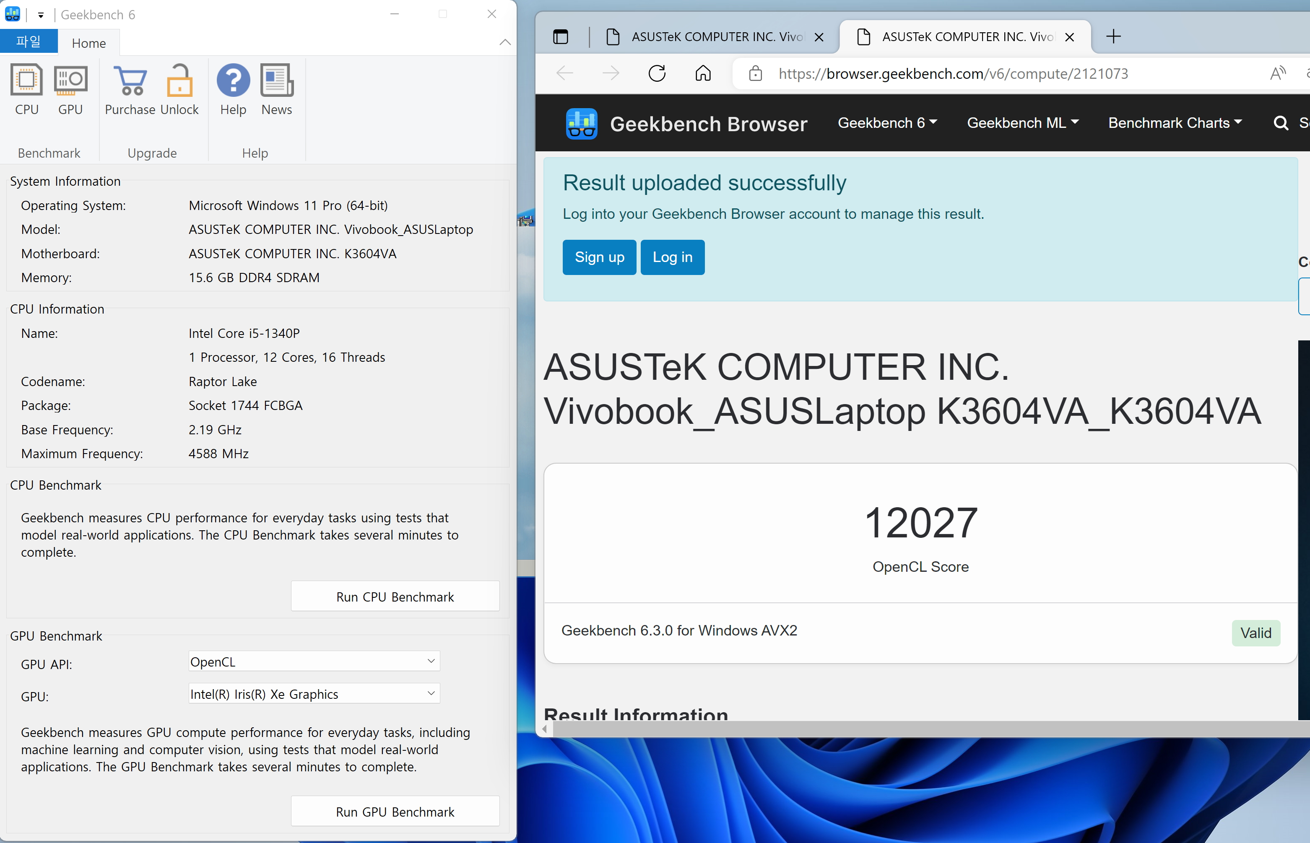
Task: Open the GPU API OpenCL dropdown
Action: pos(314,661)
